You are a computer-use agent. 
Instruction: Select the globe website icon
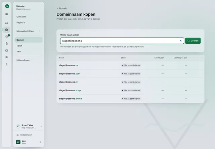7,30
